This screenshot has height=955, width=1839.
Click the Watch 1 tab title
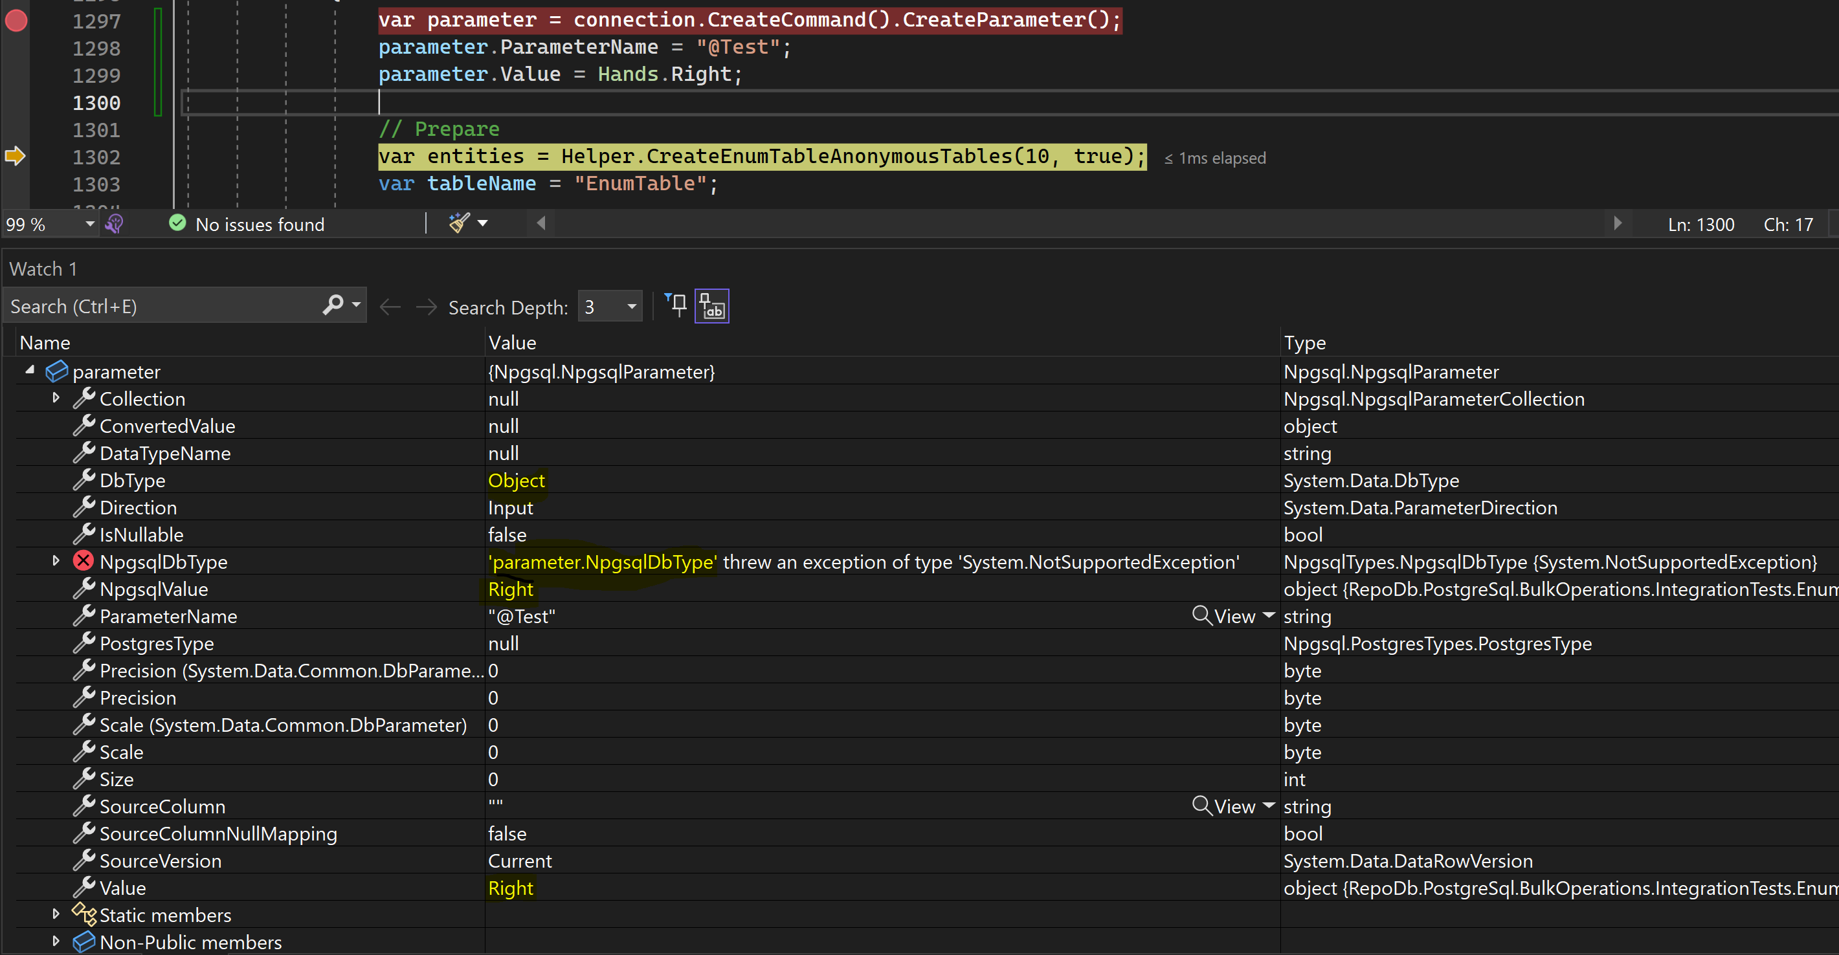pos(43,269)
